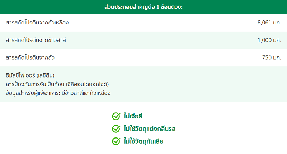Click the checkmark icon beside ไม่ใช้วัตถุแต่งกลิ่นรส
The height and width of the screenshot is (154, 287).
(116, 129)
